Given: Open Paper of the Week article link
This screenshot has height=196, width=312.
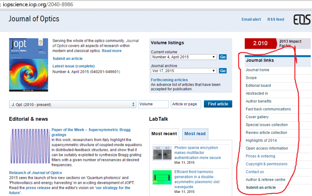Looking at the screenshot, I should tap(91, 132).
